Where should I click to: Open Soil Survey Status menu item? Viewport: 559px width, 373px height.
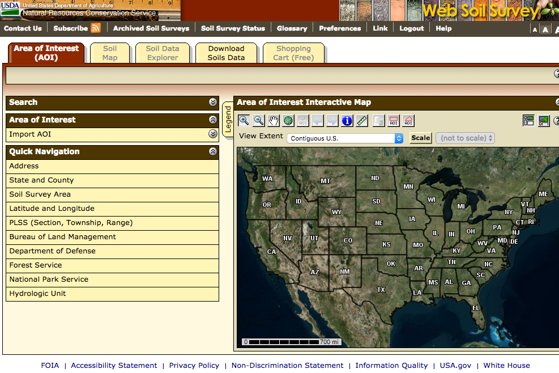(x=233, y=28)
